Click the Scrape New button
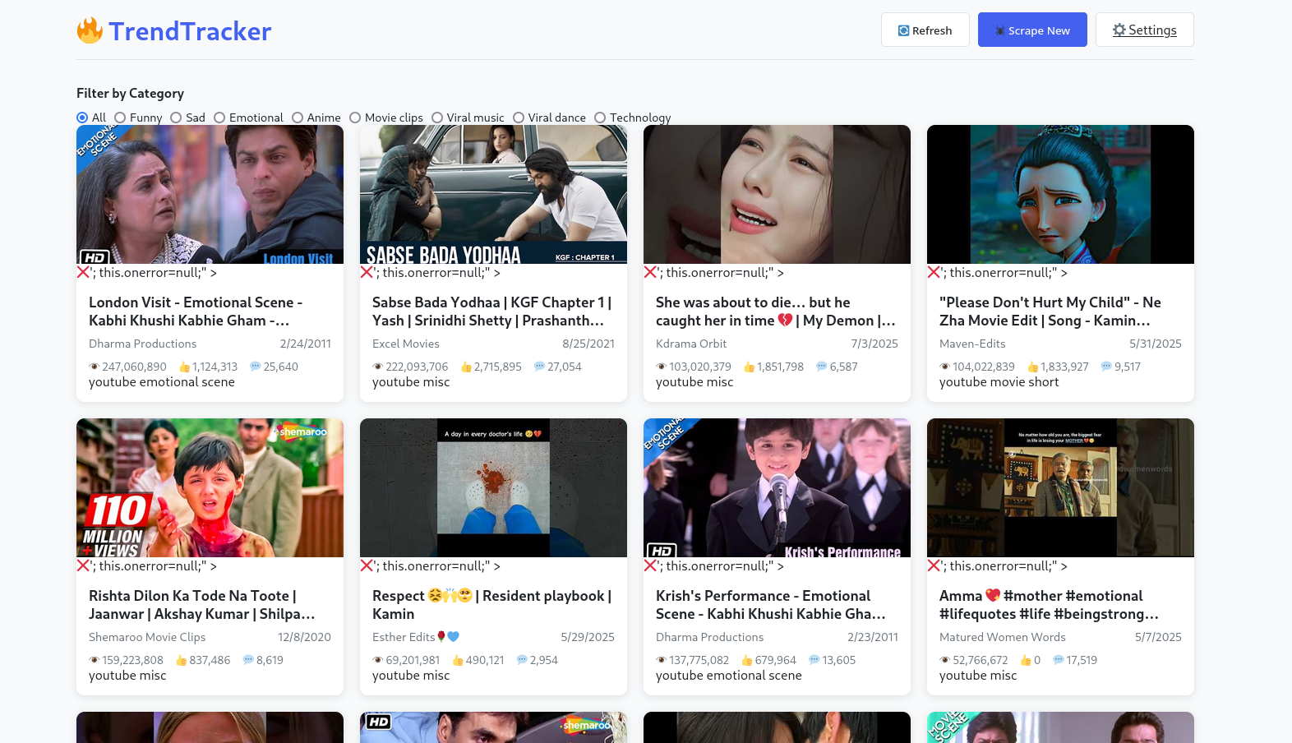The image size is (1292, 743). [x=1032, y=30]
